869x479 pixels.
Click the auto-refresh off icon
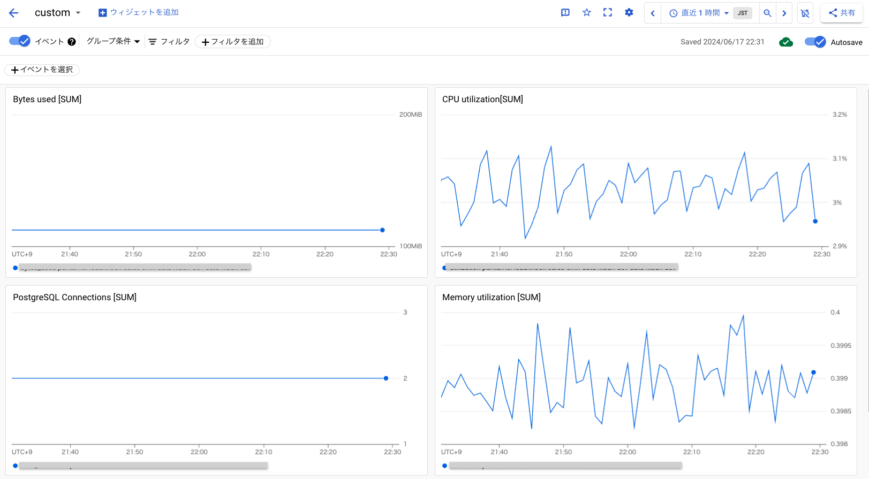pos(805,13)
